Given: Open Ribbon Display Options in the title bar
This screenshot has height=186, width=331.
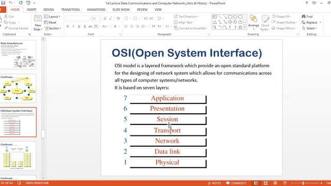Looking at the screenshot, I should pos(314,3).
